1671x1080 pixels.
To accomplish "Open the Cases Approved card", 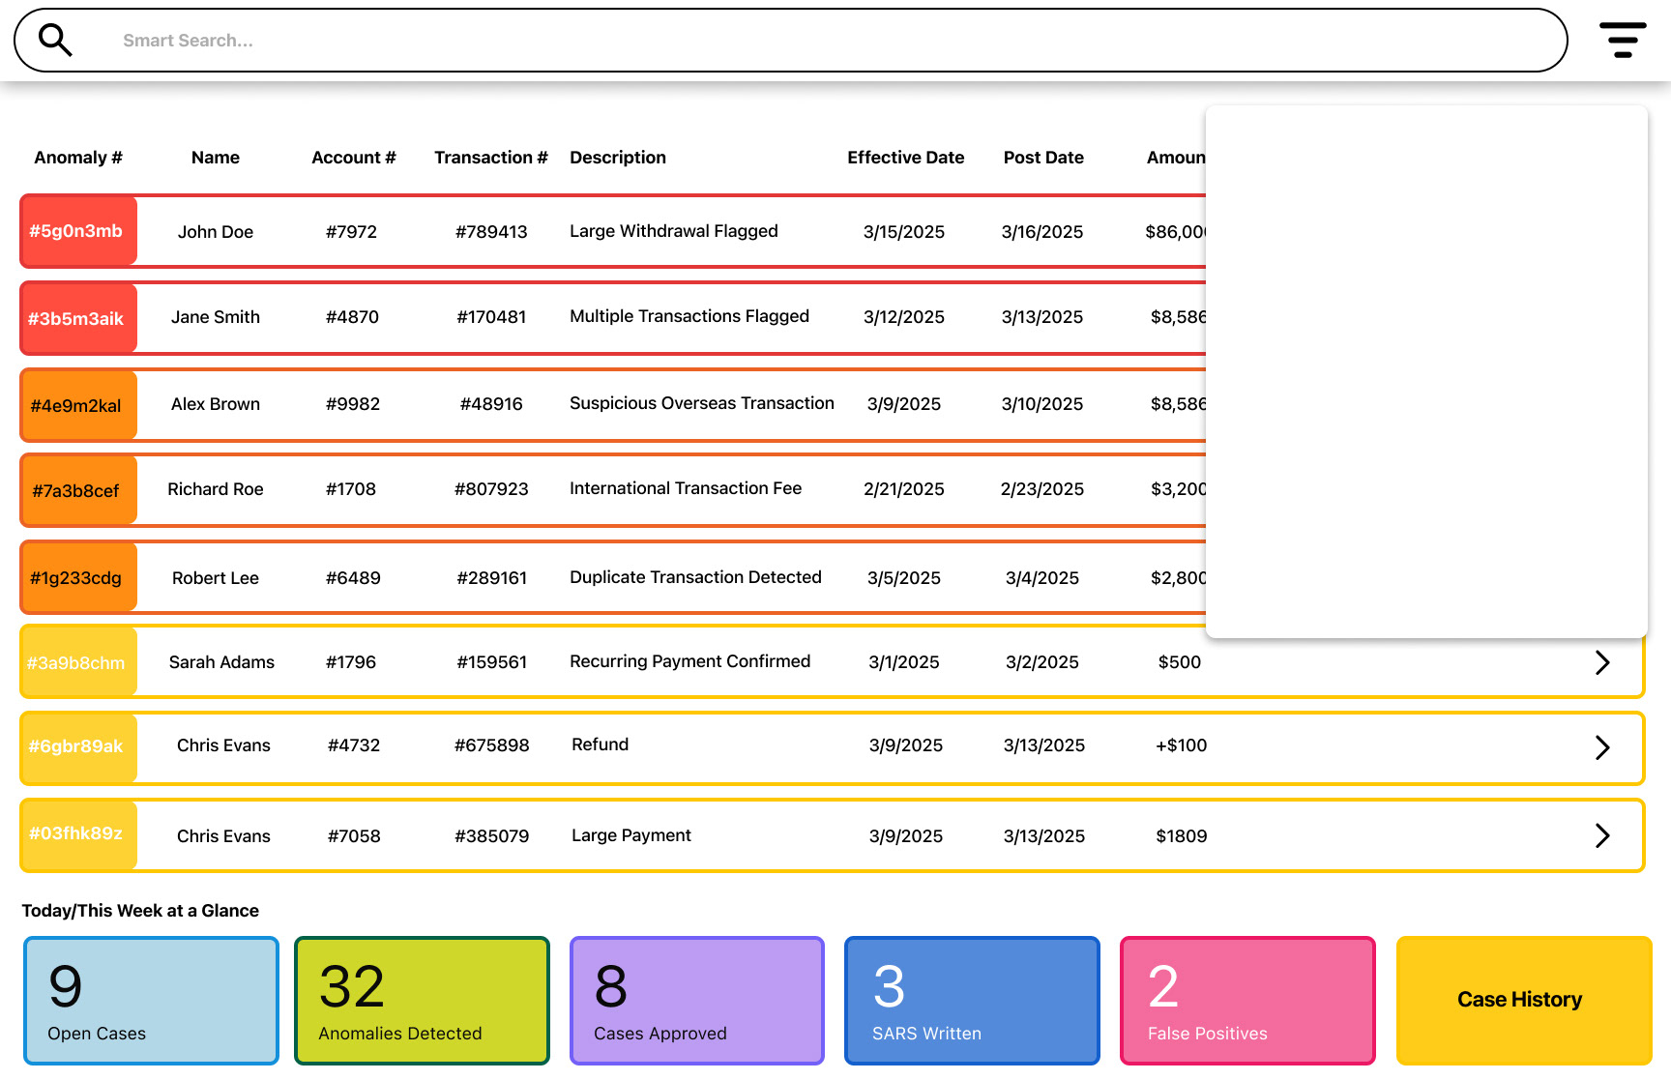I will (697, 1000).
